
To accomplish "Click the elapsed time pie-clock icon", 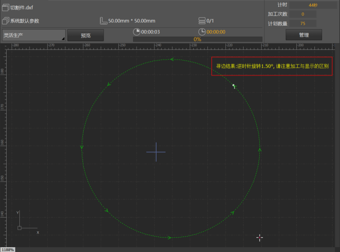I will coord(137,32).
